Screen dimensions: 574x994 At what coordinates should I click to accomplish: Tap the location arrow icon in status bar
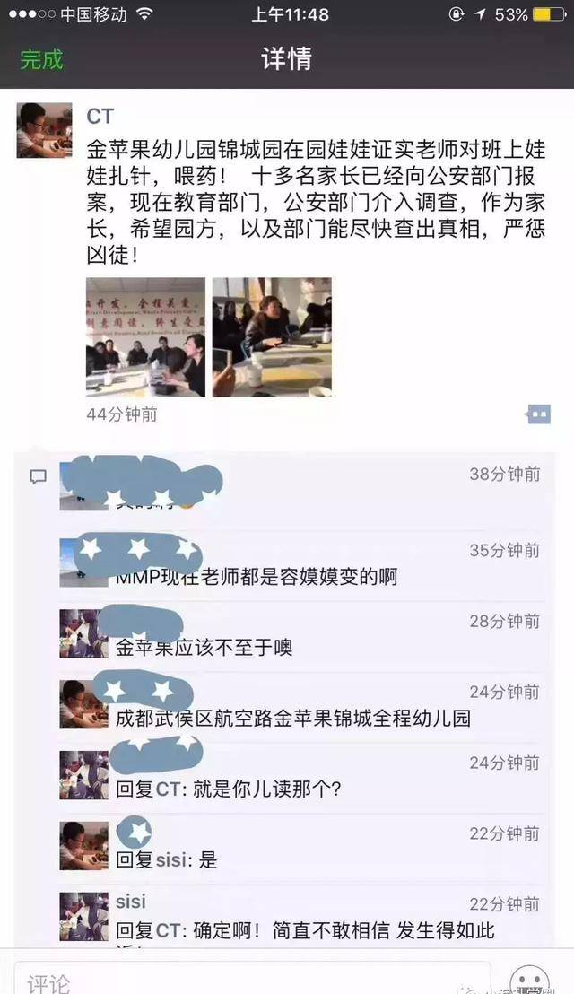(x=481, y=14)
